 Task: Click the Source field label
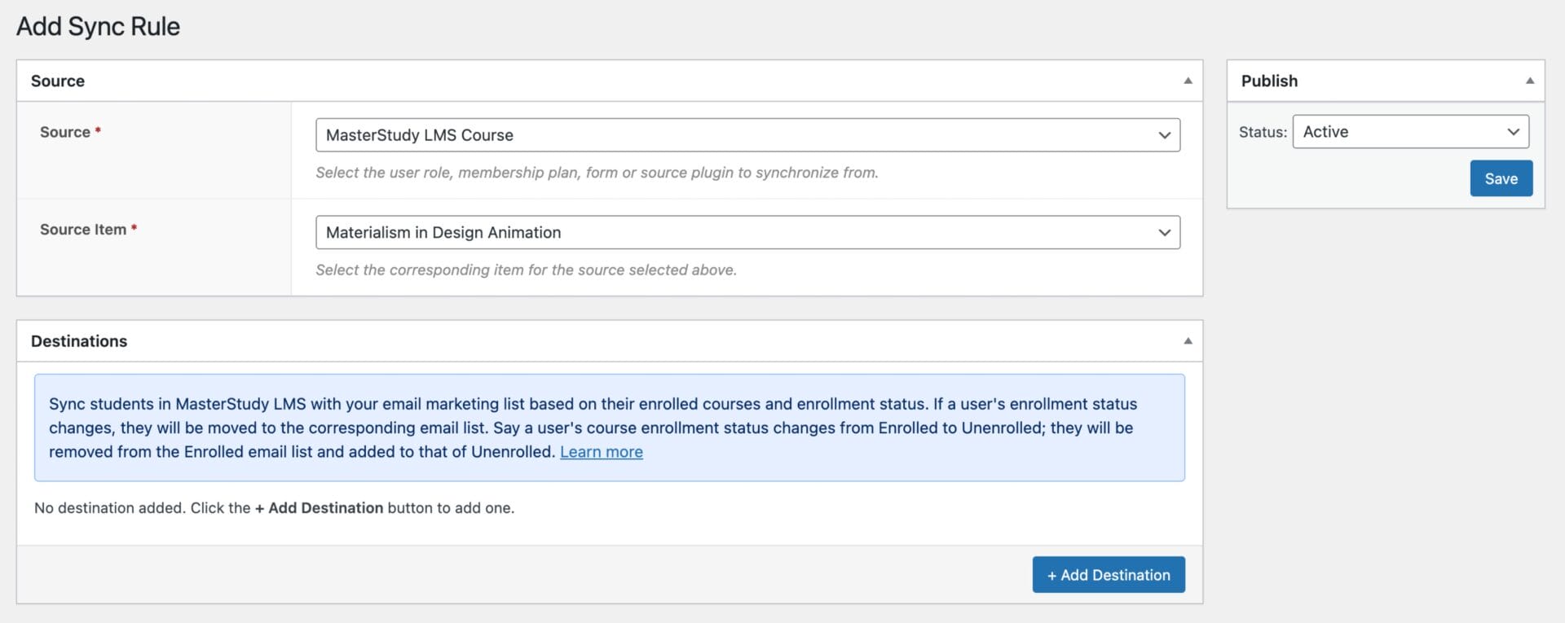coord(65,132)
